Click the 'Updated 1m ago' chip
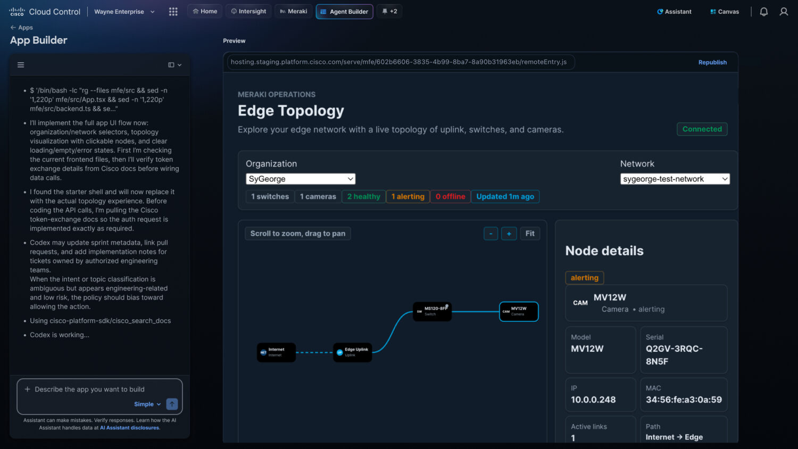The height and width of the screenshot is (449, 798). pos(505,197)
